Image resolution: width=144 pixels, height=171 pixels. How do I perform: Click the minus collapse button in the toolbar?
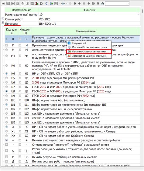tap(3, 3)
